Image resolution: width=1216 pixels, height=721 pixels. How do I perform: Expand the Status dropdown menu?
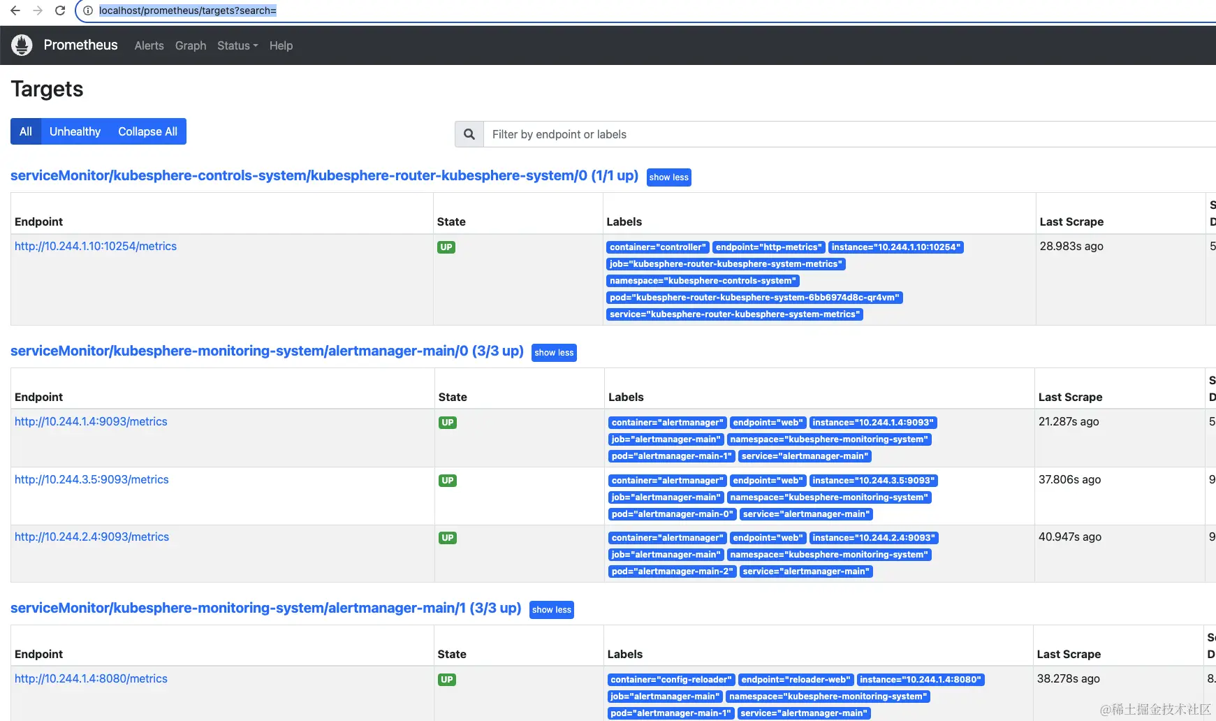click(237, 45)
